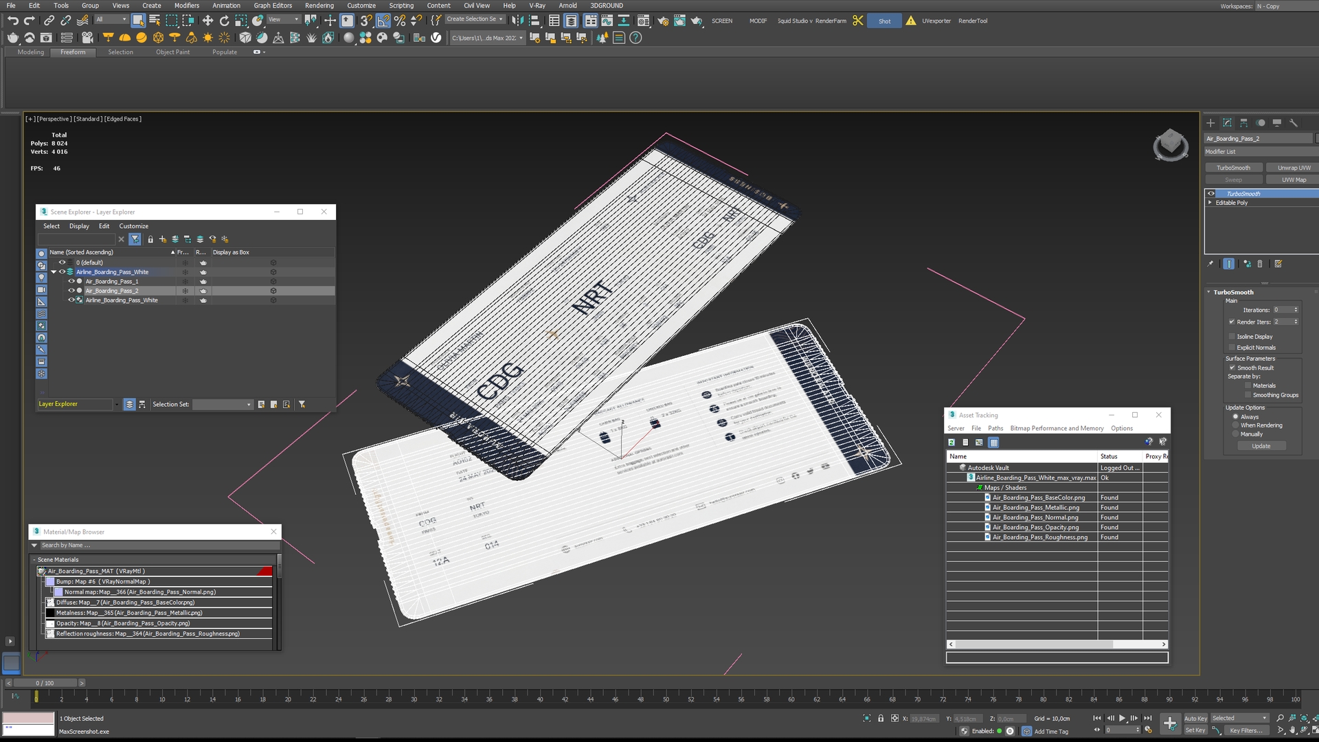Click the Asset Tracking refresh icon
This screenshot has height=742, width=1319.
(x=951, y=442)
